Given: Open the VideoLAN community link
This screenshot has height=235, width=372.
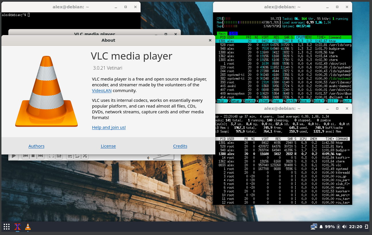Looking at the screenshot, I should [101, 90].
